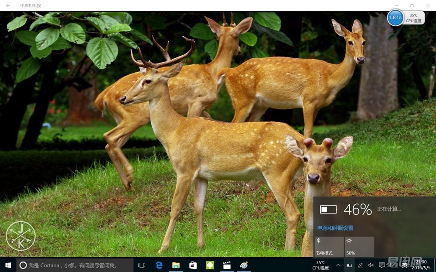Open File Explorer from the taskbar
436x272 pixels.
(x=176, y=265)
